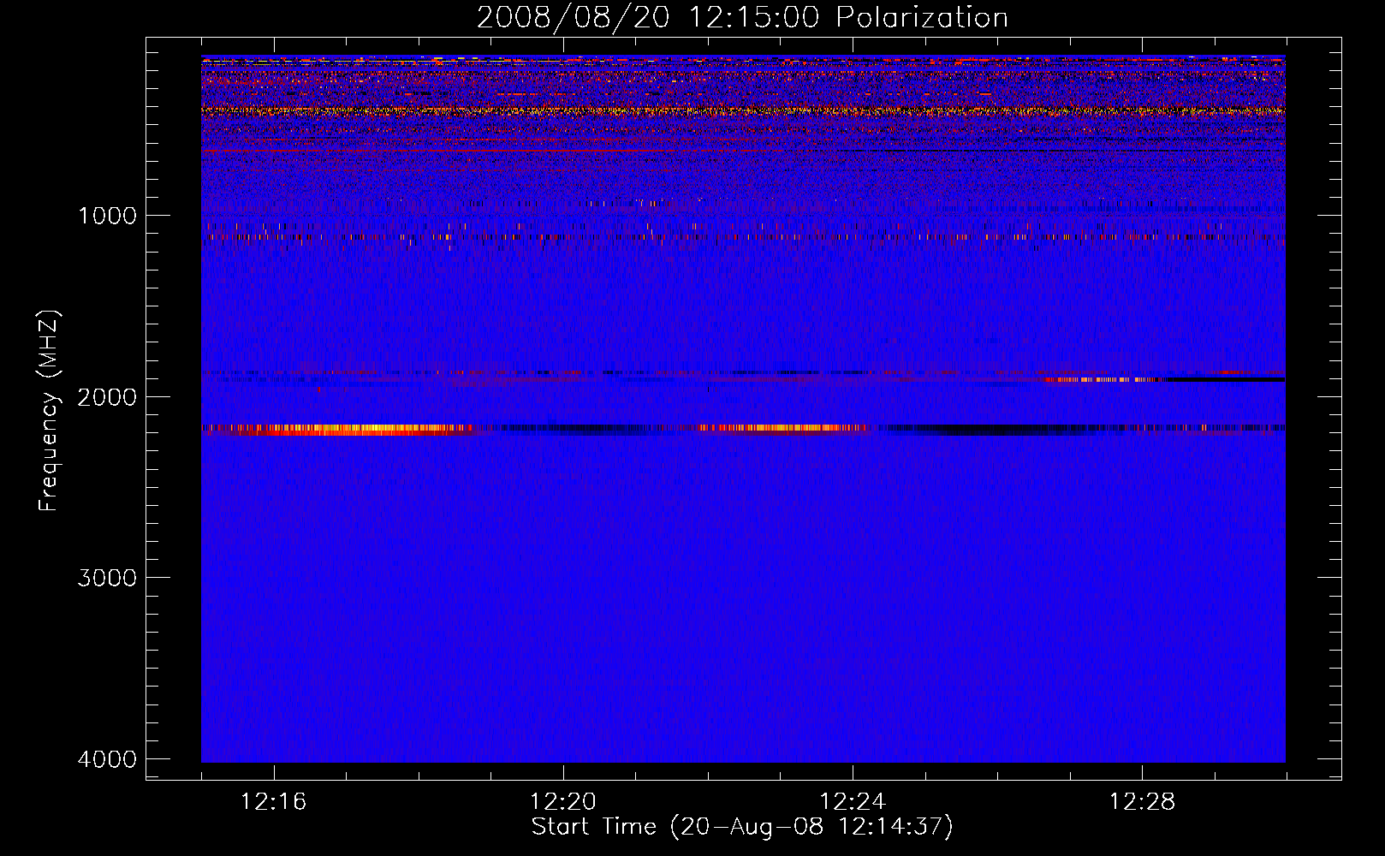This screenshot has height=856, width=1385.
Task: Click the "12:24" time tick label
Action: pyautogui.click(x=853, y=802)
